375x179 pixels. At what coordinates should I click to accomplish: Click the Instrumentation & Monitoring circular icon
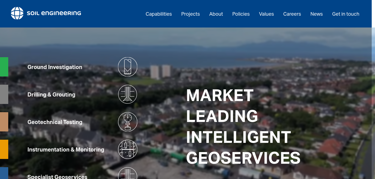point(128,149)
